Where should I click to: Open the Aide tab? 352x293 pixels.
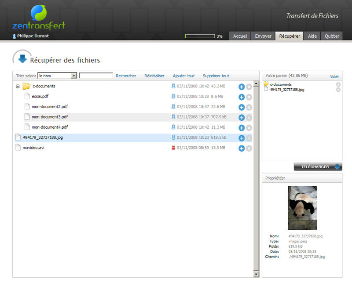click(312, 36)
